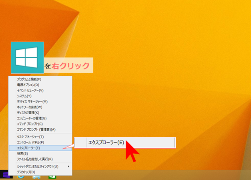Launch コマンド プロンプト(C)

pos(40,124)
